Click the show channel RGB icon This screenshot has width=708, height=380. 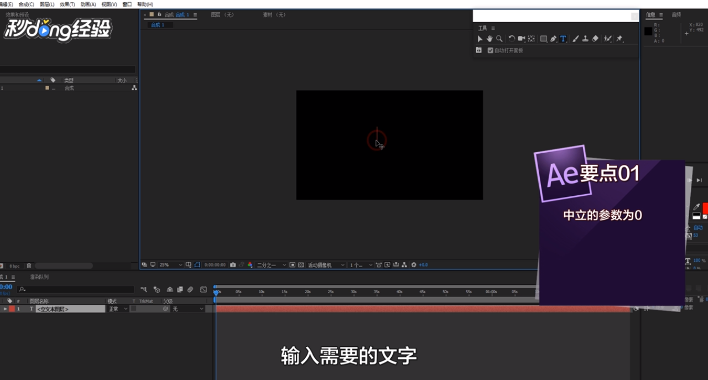(x=250, y=265)
